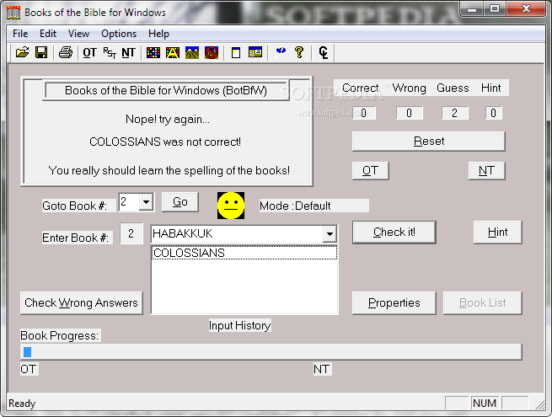Click the Ready status bar text
The height and width of the screenshot is (417, 552).
(x=22, y=404)
